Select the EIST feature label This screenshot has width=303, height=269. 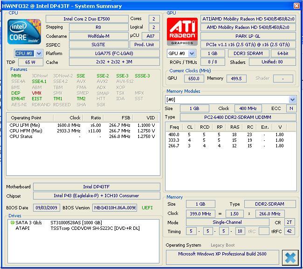click(37, 99)
